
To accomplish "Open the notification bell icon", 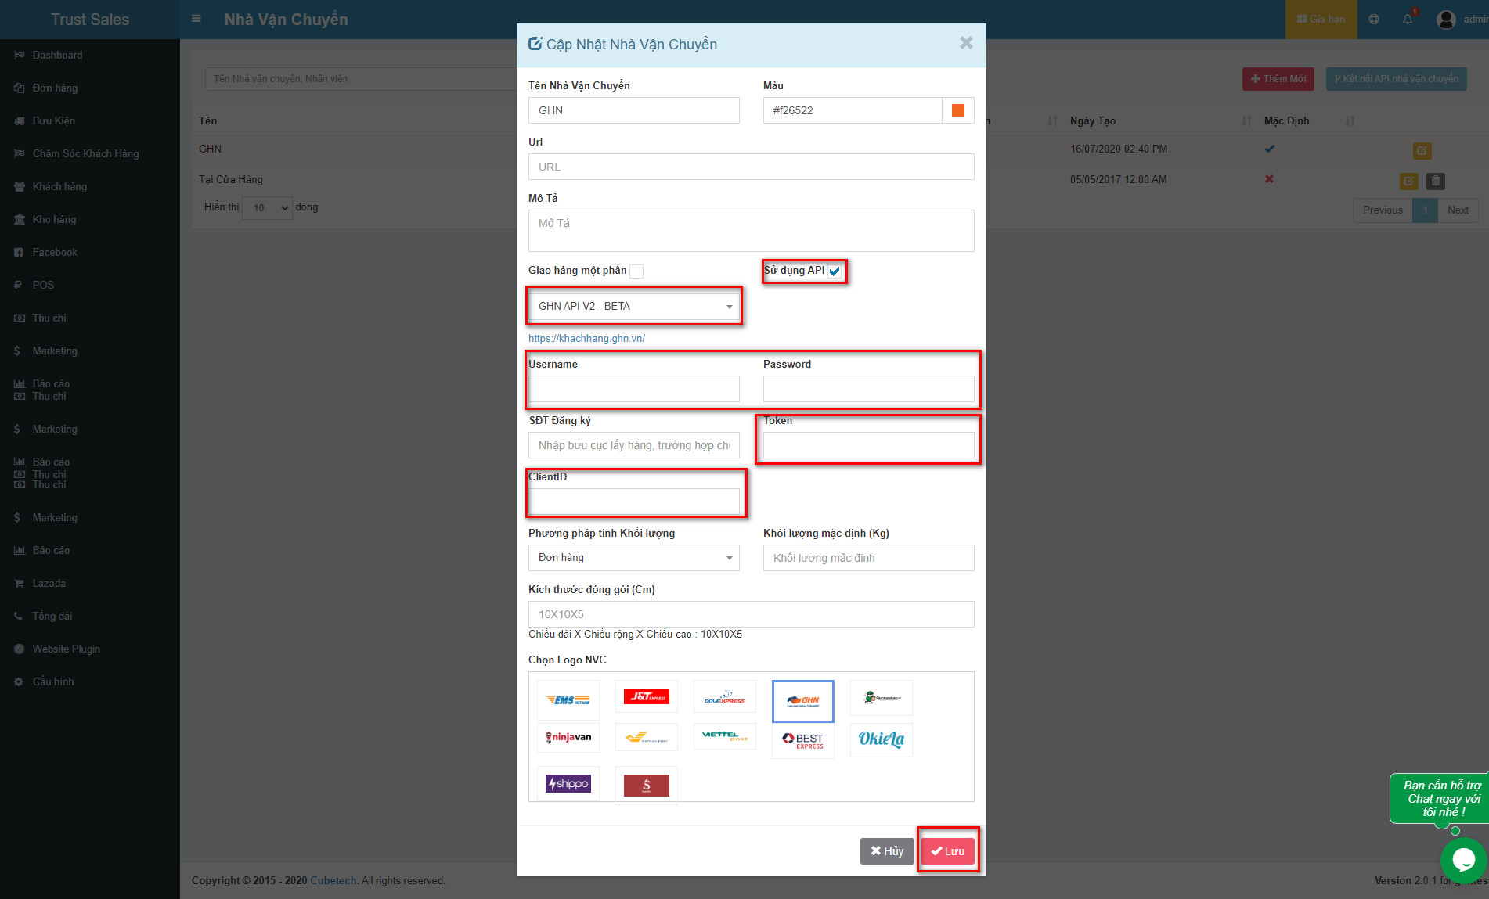I will (x=1408, y=19).
